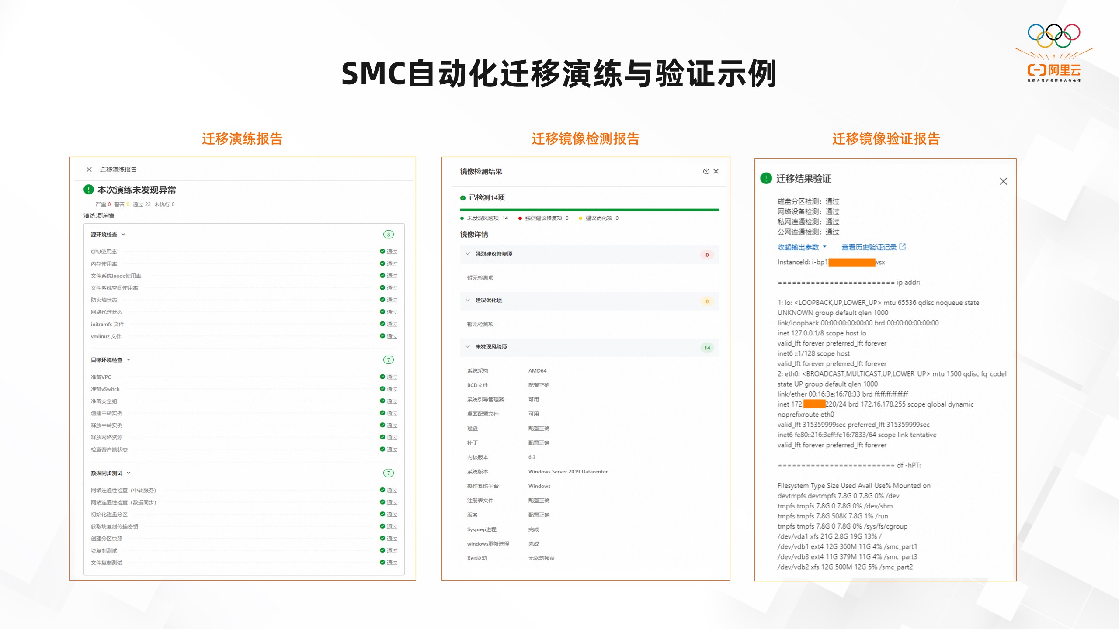The height and width of the screenshot is (629, 1119).
Task: Collapse the 未发现风险项 section
Action: click(468, 347)
